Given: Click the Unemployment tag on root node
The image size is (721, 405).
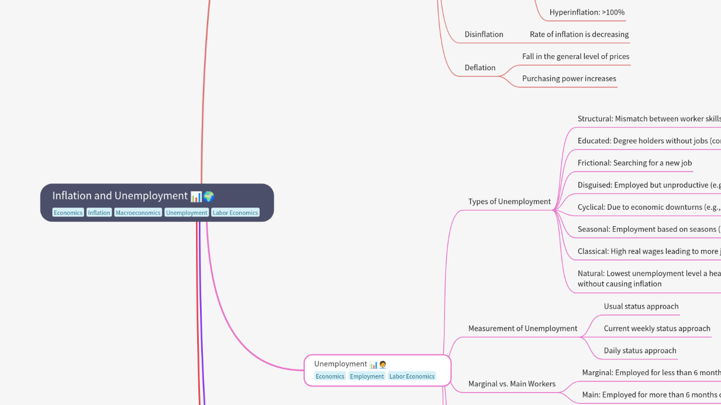Looking at the screenshot, I should coord(186,213).
